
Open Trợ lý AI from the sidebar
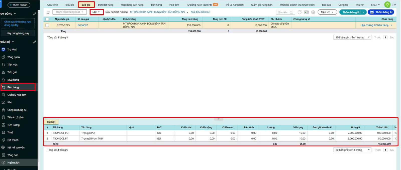[x=12, y=50]
